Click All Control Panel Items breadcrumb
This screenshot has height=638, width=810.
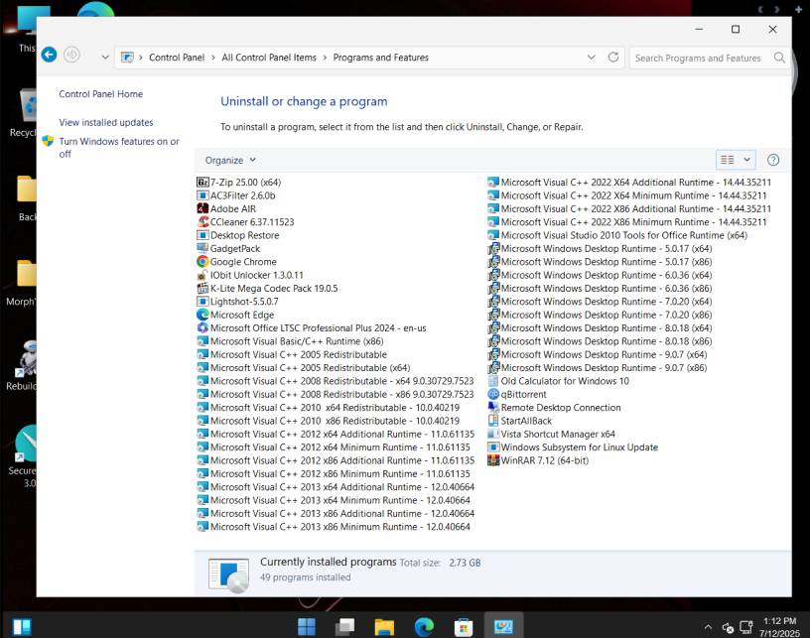(x=269, y=58)
